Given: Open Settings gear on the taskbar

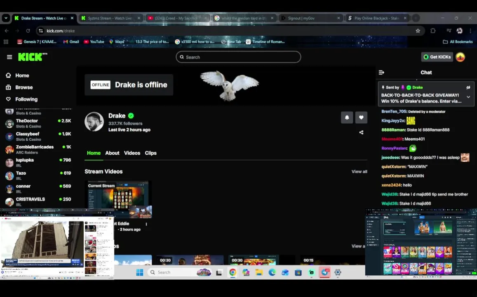Looking at the screenshot, I should point(338,272).
